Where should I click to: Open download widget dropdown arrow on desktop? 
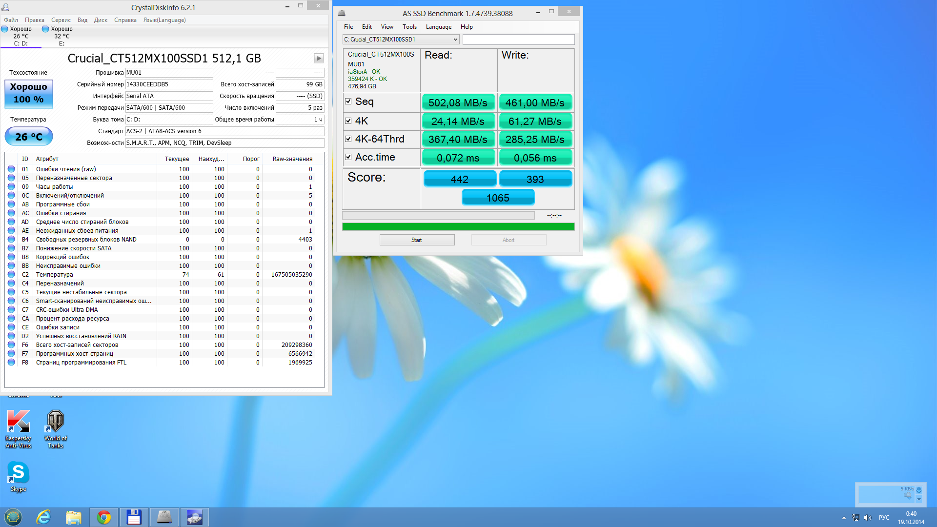[919, 499]
